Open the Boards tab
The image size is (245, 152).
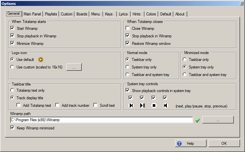[82, 14]
